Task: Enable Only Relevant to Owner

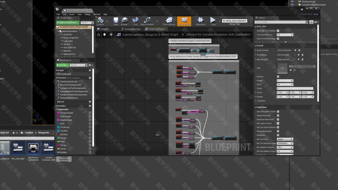Action: click(x=278, y=112)
